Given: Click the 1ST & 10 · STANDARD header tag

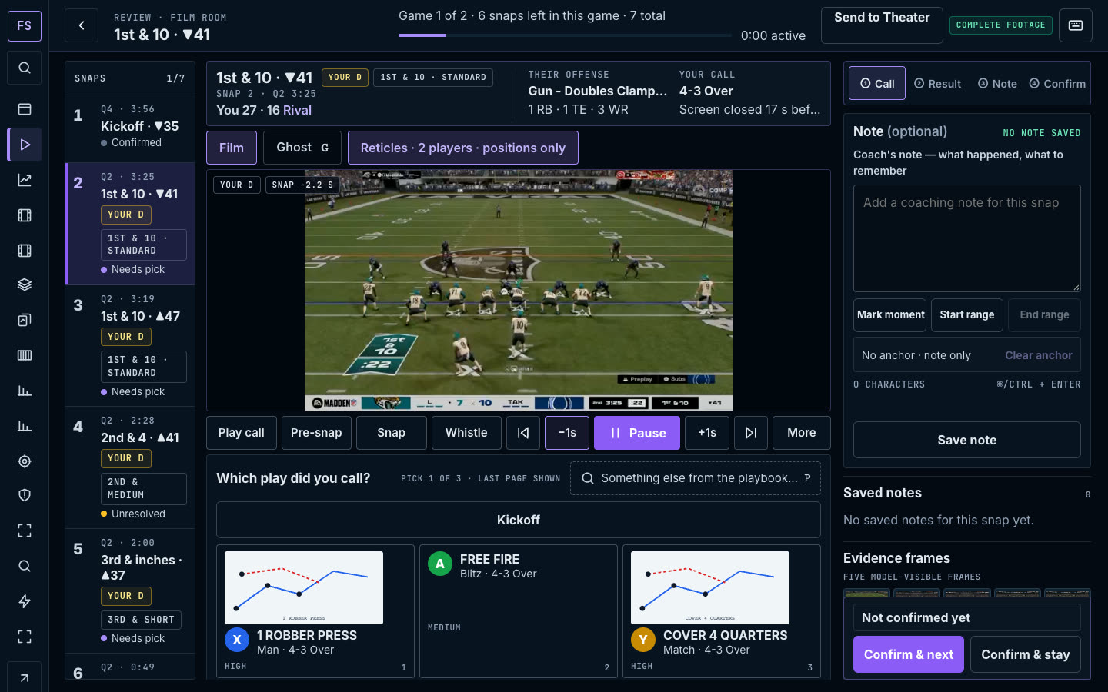Looking at the screenshot, I should (433, 78).
